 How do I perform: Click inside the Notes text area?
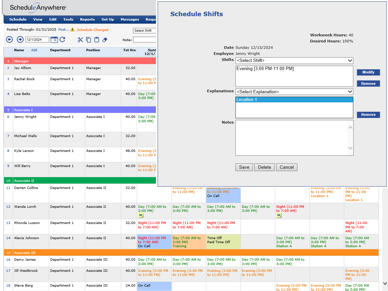pos(292,138)
